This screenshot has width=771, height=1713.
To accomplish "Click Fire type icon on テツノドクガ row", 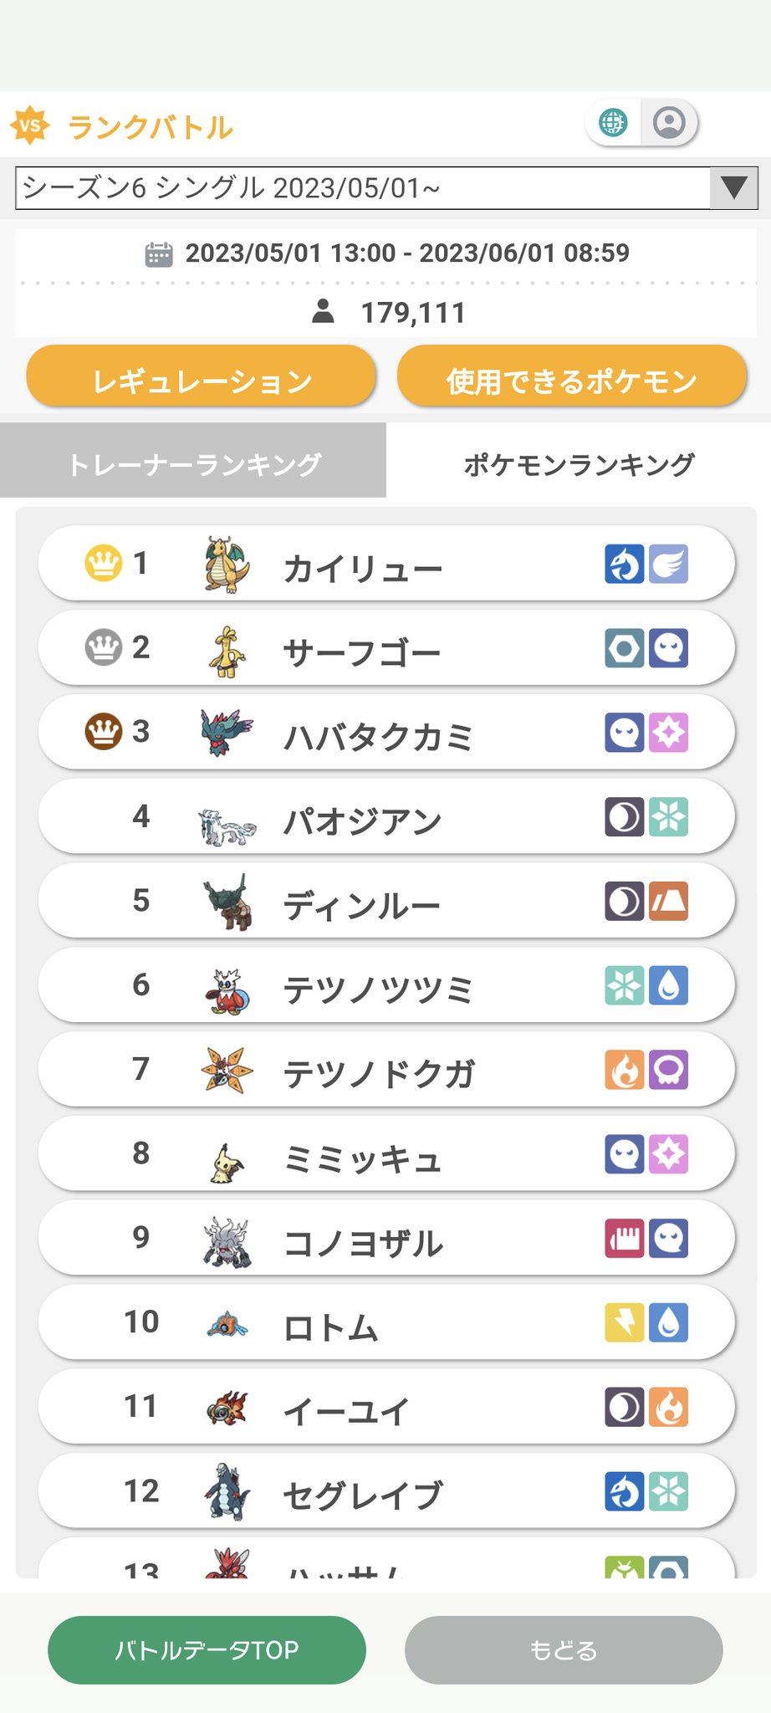I will (x=625, y=1070).
